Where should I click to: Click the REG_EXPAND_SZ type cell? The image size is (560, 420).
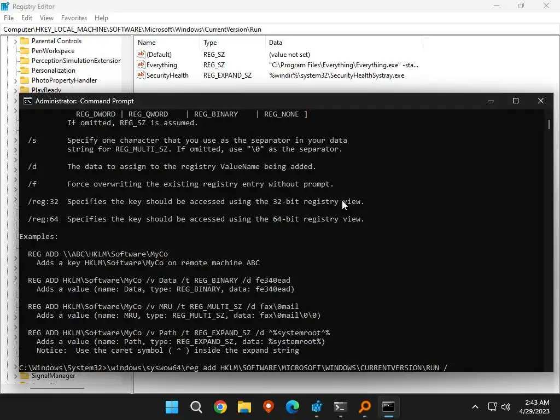[227, 75]
